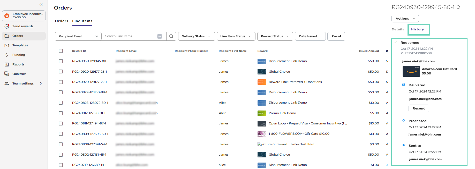Viewport: 475px width, 169px height.
Task: Click refresh icon beside reward ID title
Action: 458,7
